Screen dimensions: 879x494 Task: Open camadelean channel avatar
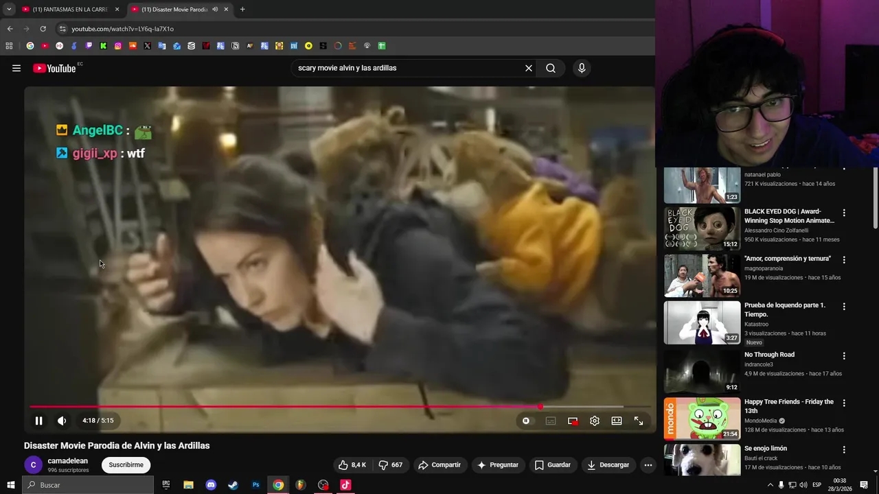click(33, 464)
